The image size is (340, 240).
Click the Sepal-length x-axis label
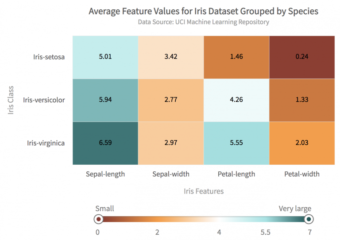click(x=105, y=174)
